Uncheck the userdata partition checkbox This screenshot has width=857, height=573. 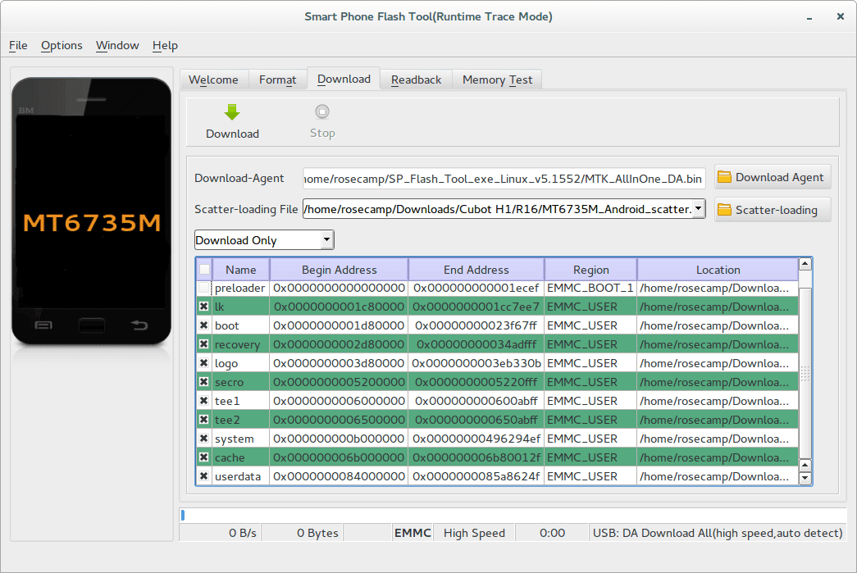tap(204, 476)
